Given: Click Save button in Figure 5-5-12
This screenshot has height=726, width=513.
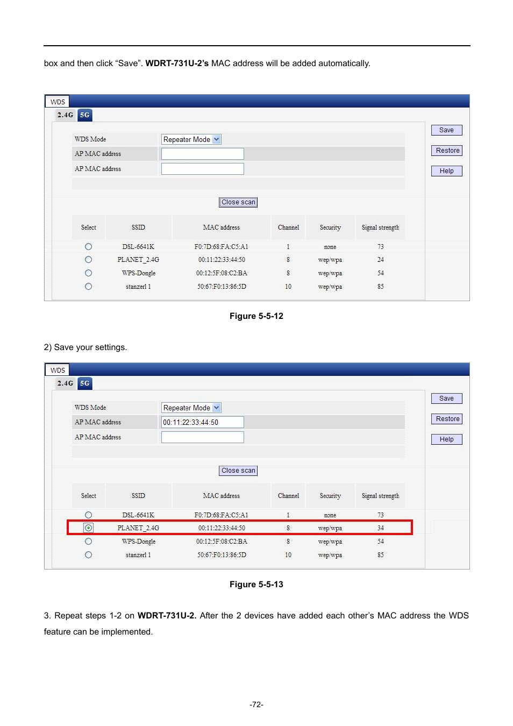Looking at the screenshot, I should (x=446, y=130).
